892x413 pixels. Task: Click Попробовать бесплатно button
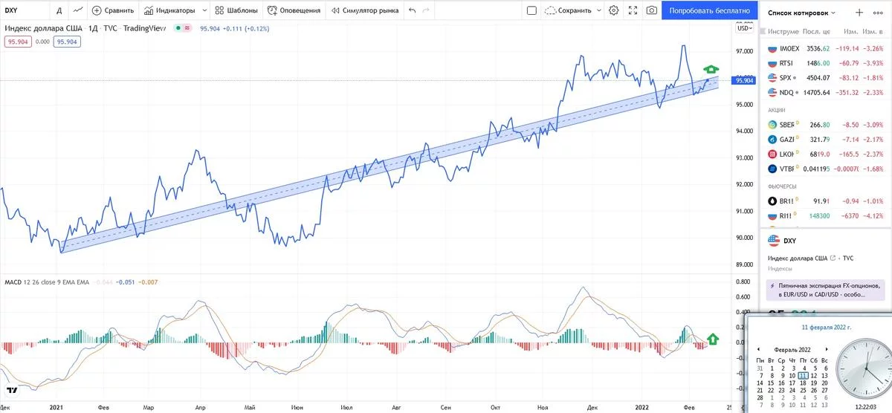click(710, 10)
